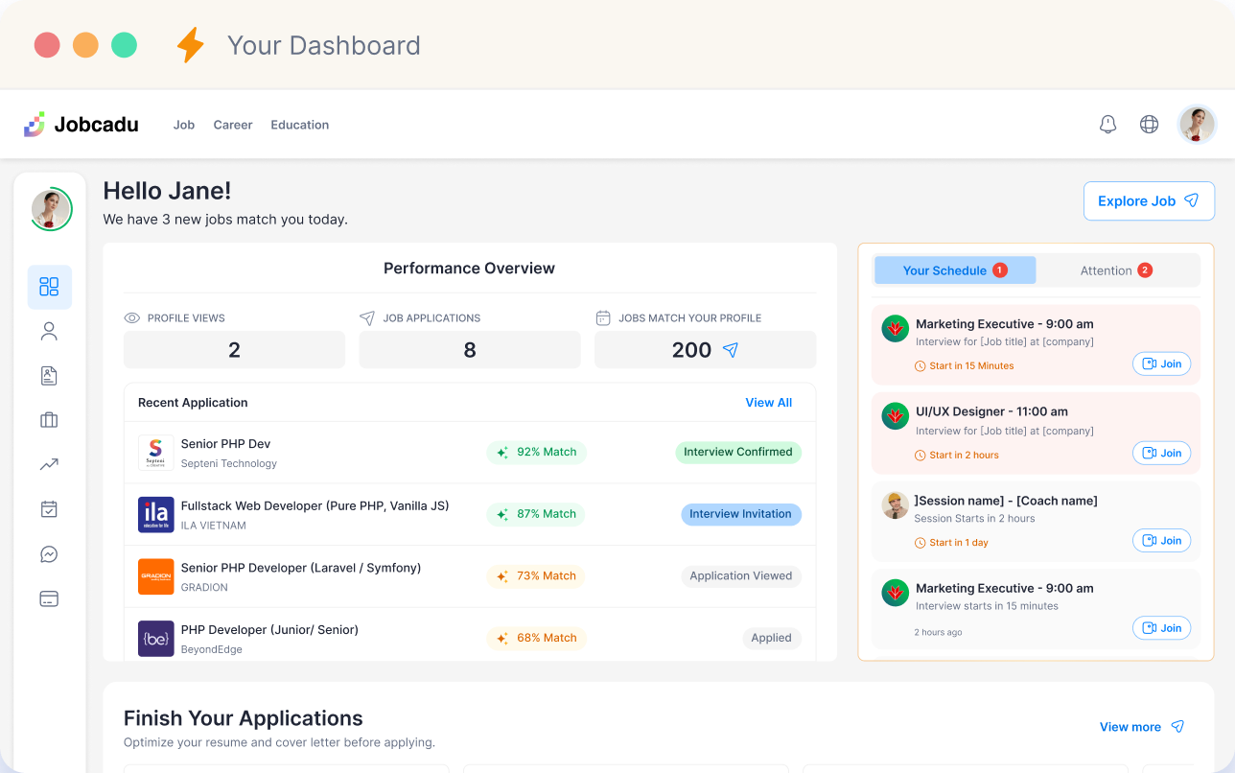Click the View more link
1235x773 pixels.
pyautogui.click(x=1142, y=727)
